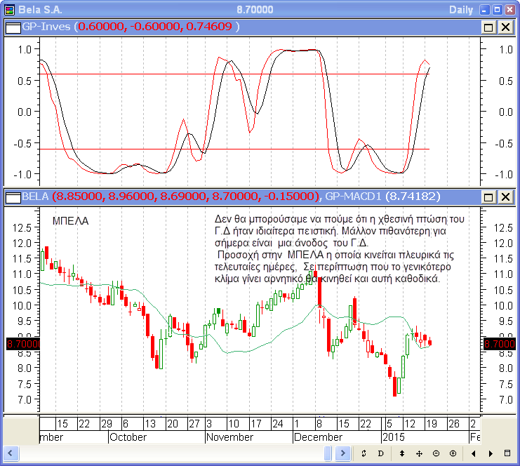This screenshot has width=520, height=466.
Task: Zoom in with the circled plus icon
Action: tap(453, 453)
